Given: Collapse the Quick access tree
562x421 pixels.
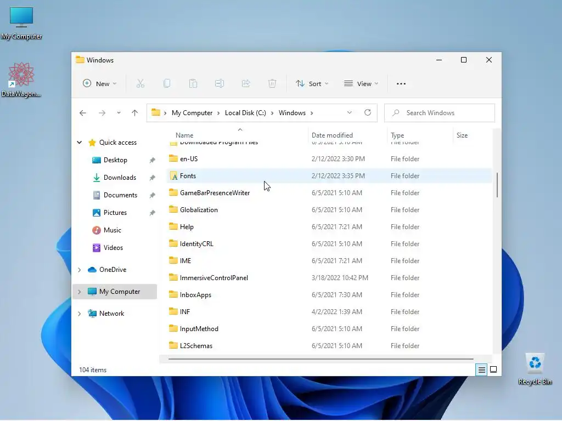Looking at the screenshot, I should click(79, 143).
